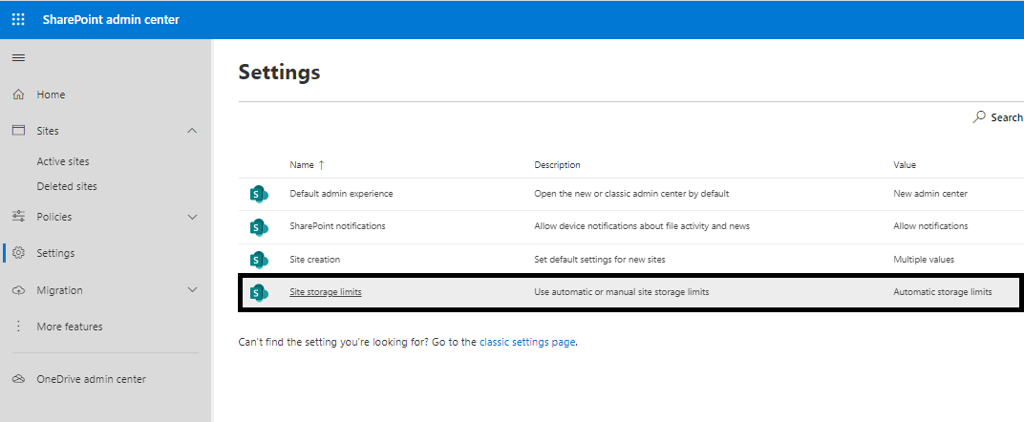The width and height of the screenshot is (1024, 422).
Task: Click SharePoint icon beside Default admin experience
Action: point(259,194)
